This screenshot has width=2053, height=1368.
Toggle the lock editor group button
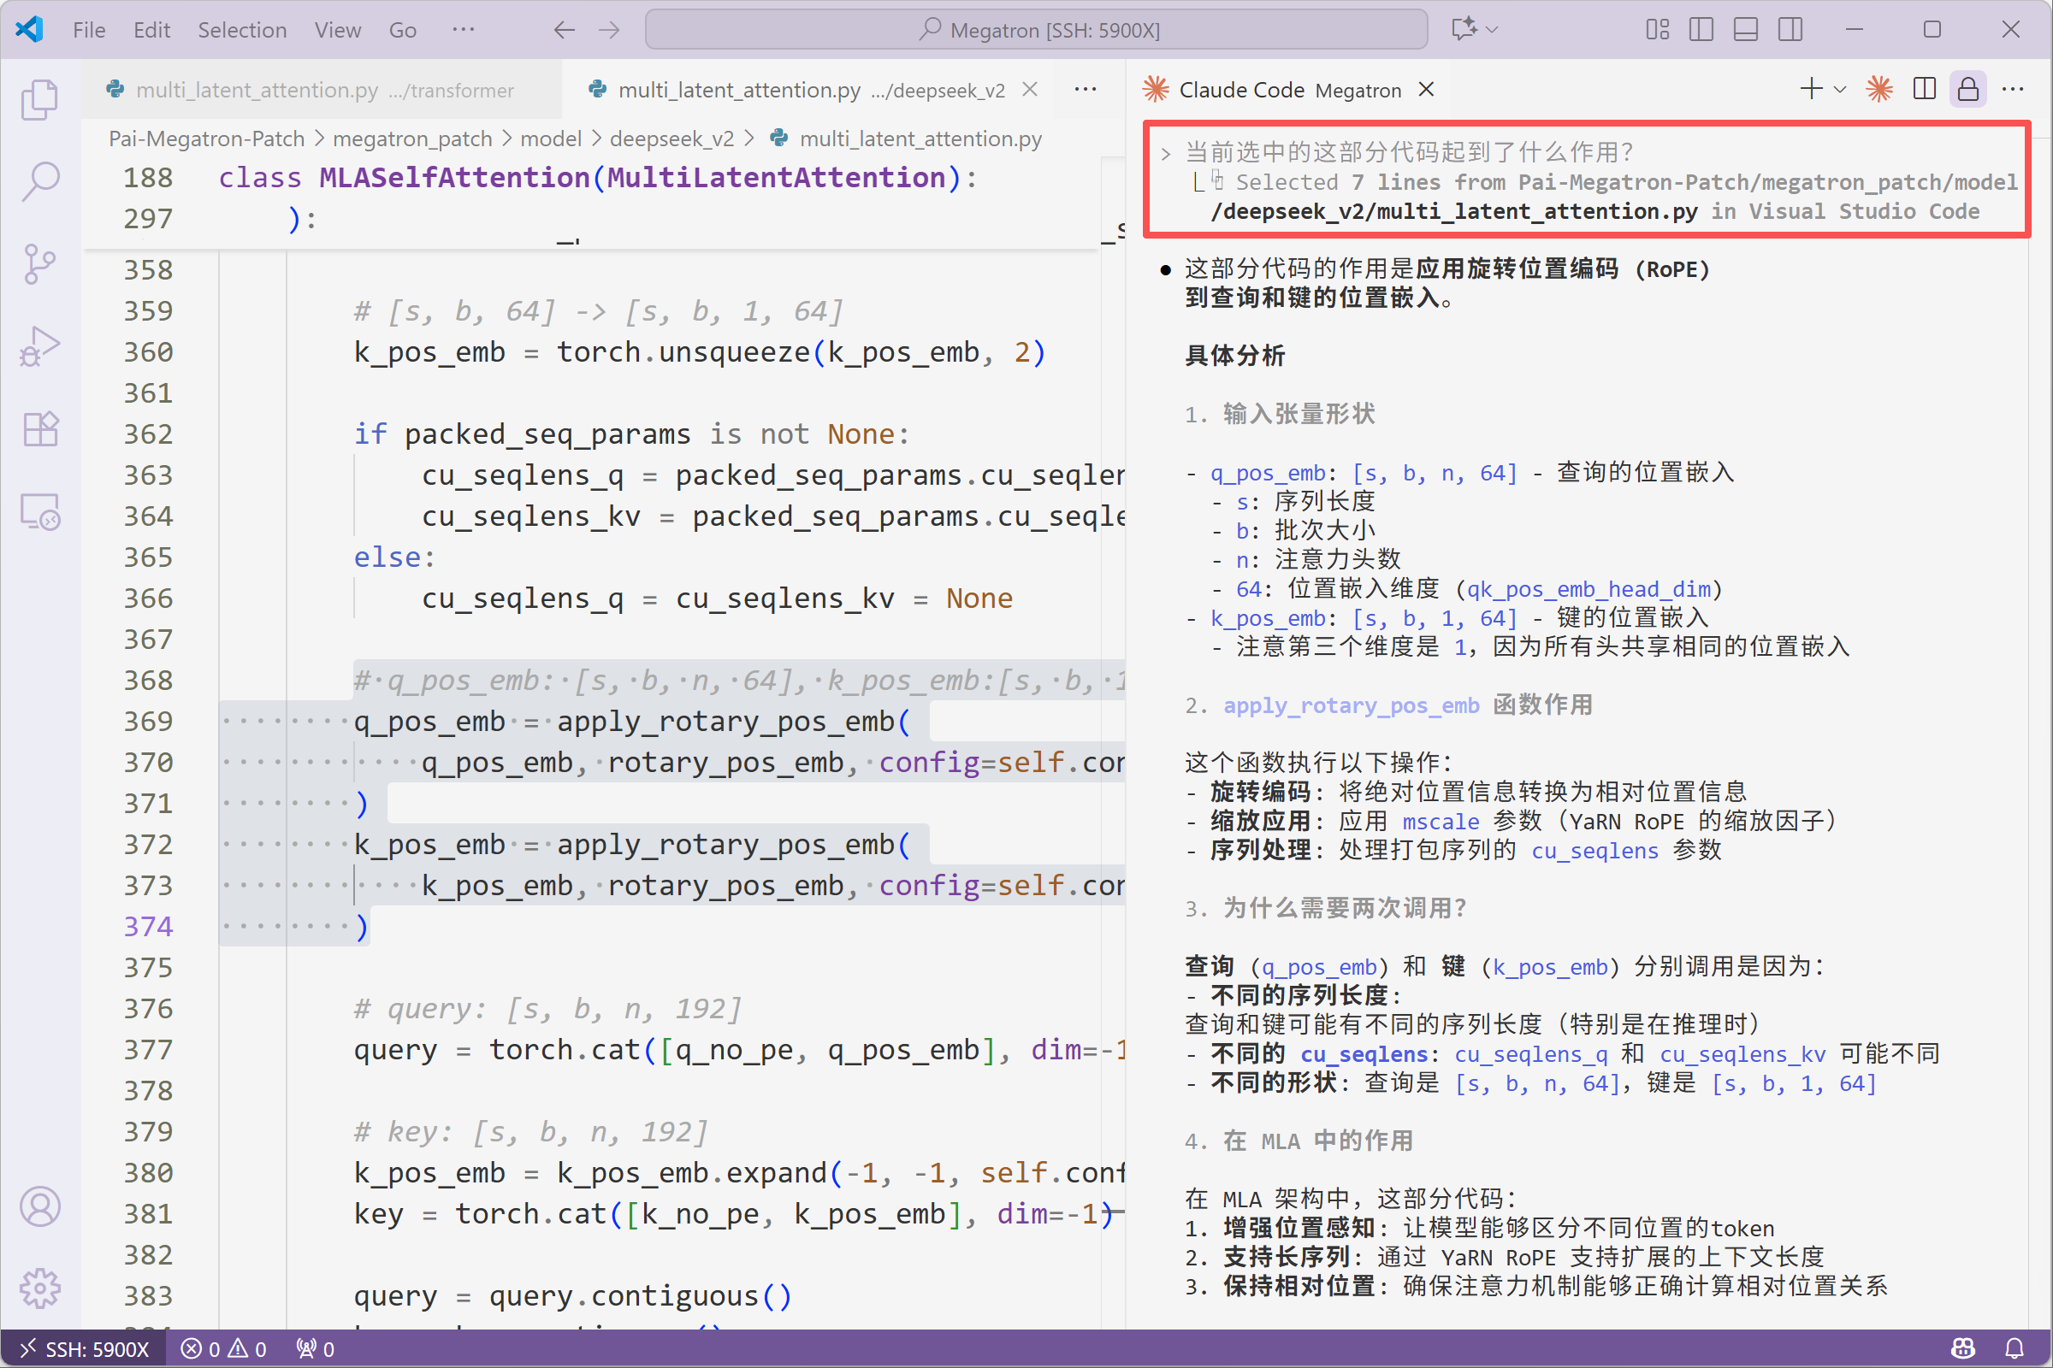click(1968, 89)
